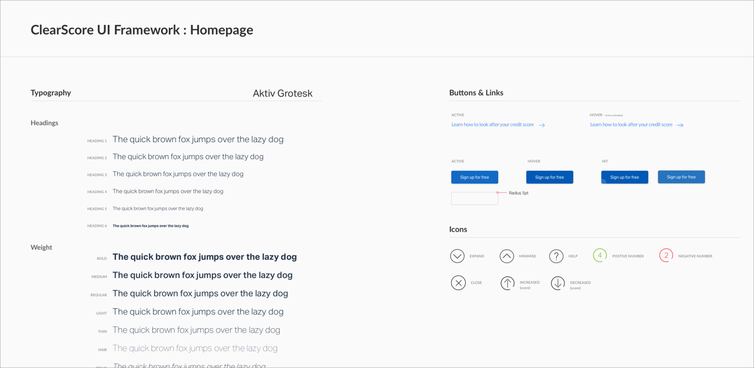Click the Aktiv Grotesk font name
Image resolution: width=754 pixels, height=368 pixels.
coord(282,93)
